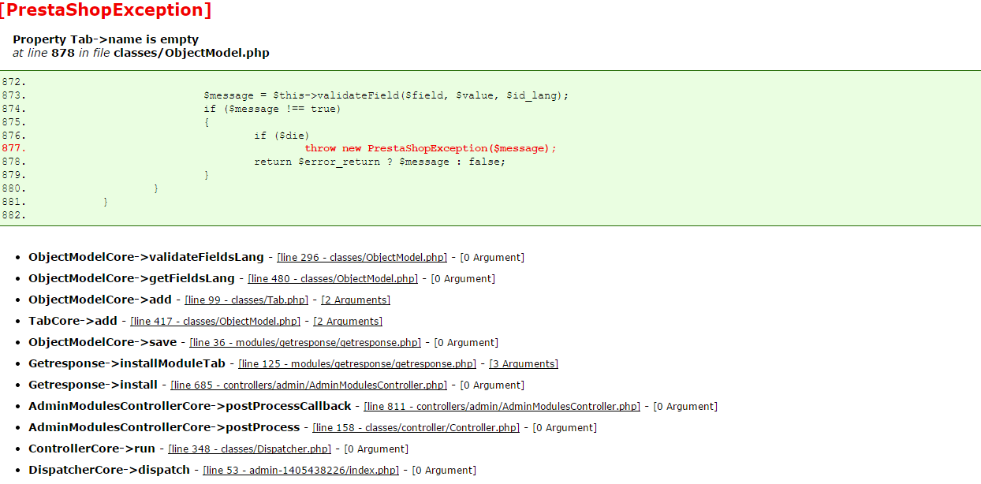Show 0 Argument for validateFieldsLang
Viewport: 981px width, 484px height.
(x=492, y=258)
